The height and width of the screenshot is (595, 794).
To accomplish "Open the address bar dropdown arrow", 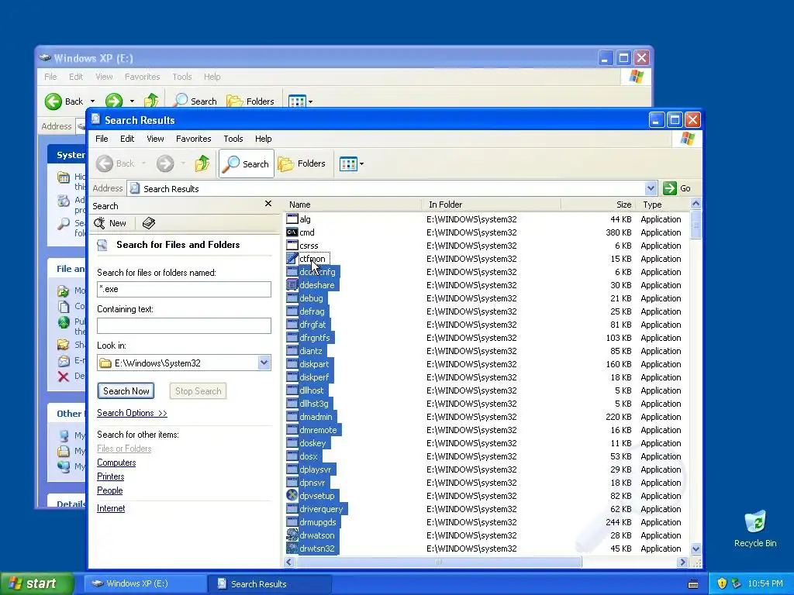I will [651, 188].
